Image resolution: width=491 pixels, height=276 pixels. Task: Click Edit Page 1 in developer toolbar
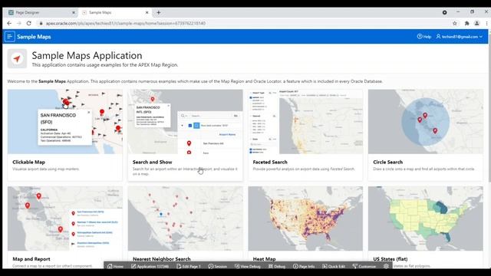(x=189, y=266)
